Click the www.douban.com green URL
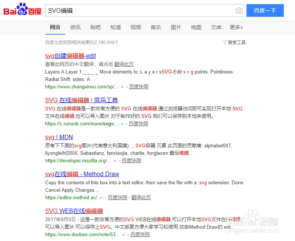 pos(82,234)
